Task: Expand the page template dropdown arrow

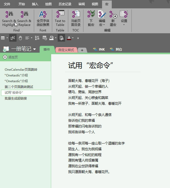Action: tap(56, 38)
